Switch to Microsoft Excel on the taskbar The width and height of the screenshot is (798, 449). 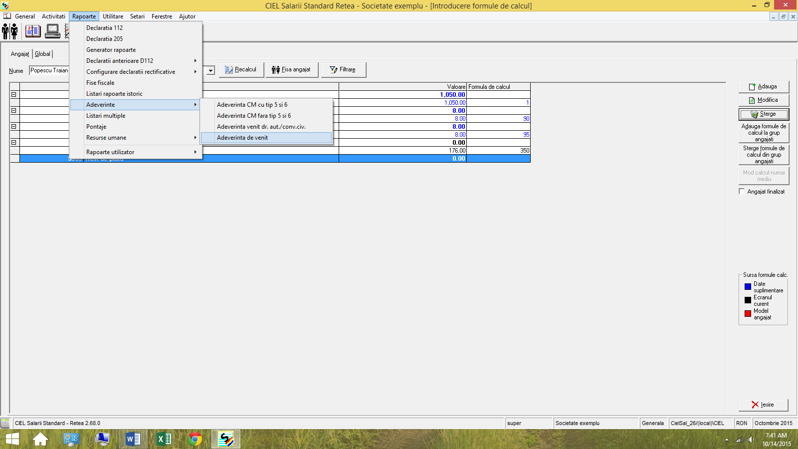click(164, 439)
